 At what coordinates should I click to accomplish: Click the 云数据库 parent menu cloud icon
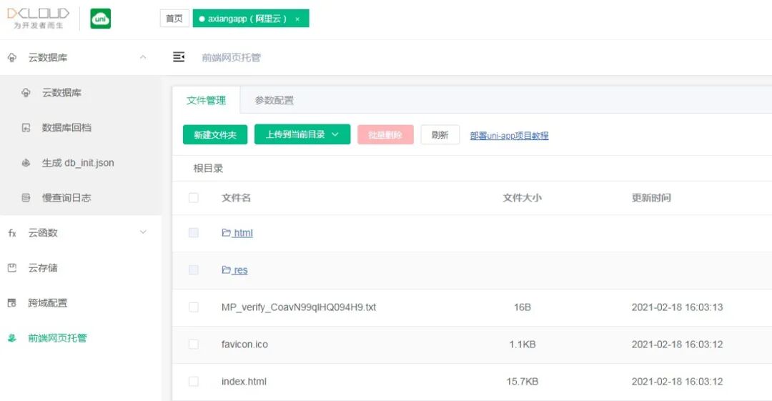pos(12,58)
